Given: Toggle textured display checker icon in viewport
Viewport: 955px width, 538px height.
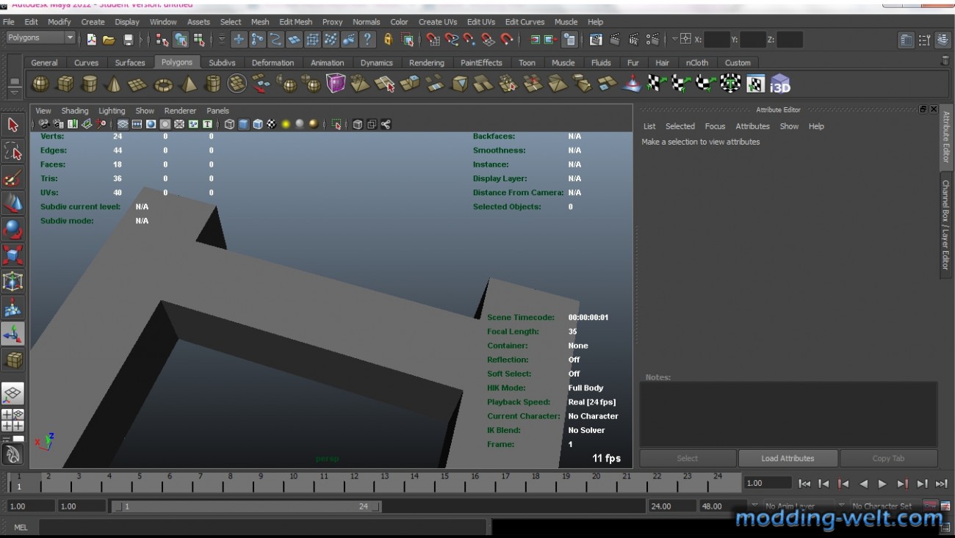Looking at the screenshot, I should point(271,125).
